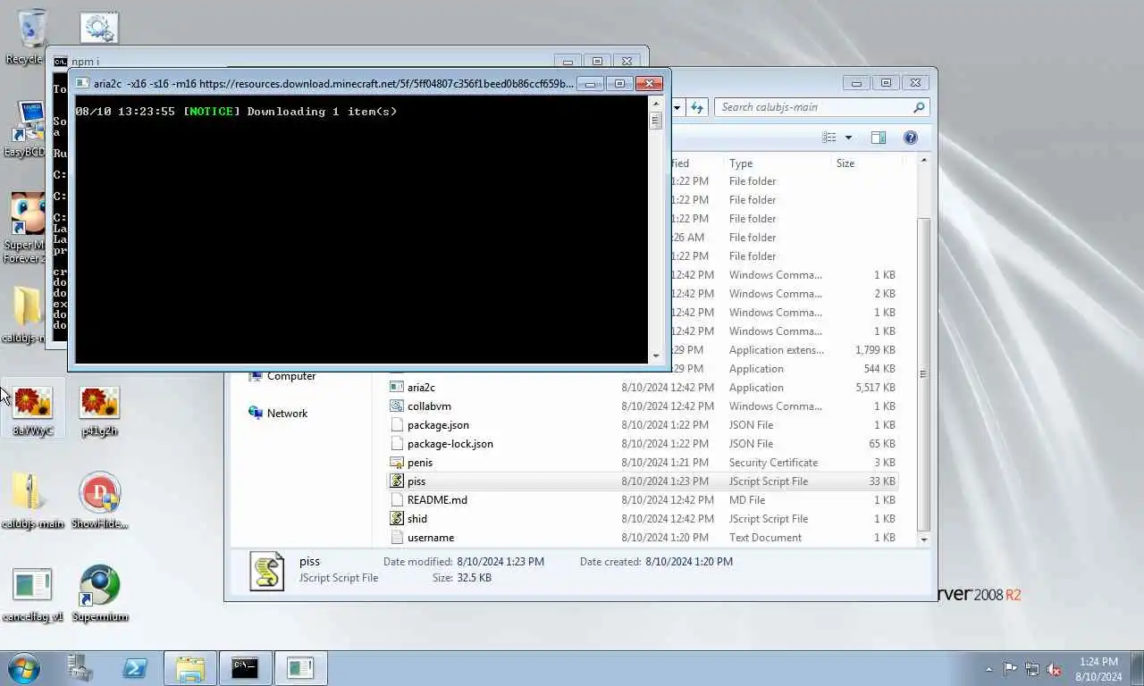Viewport: 1144px width, 686px height.
Task: Click the aria2c console scroll-up arrow
Action: pyautogui.click(x=656, y=103)
